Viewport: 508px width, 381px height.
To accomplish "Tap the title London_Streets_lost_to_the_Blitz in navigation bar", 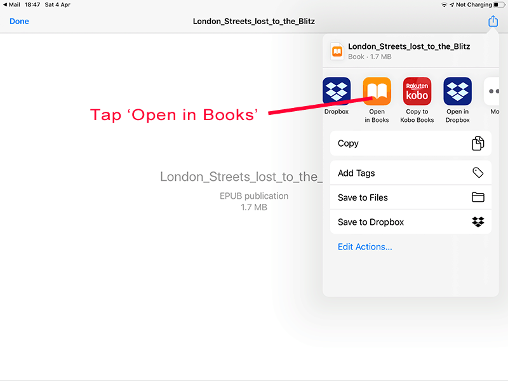I will (254, 21).
